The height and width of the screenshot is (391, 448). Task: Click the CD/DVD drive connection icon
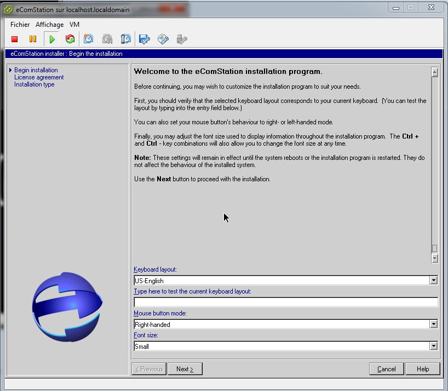pos(163,39)
